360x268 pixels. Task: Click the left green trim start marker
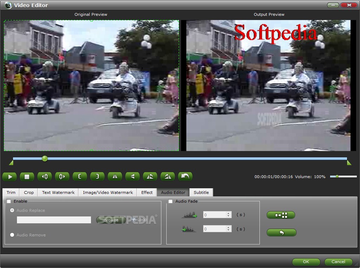(x=11, y=163)
